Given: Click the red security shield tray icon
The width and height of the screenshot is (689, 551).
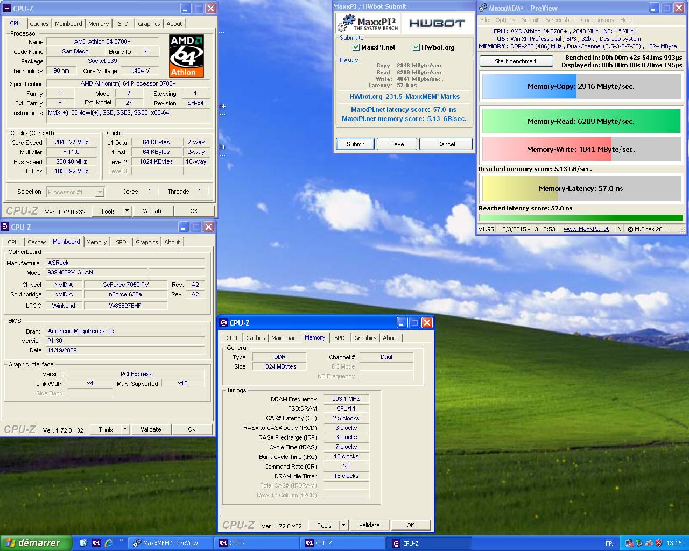Looking at the screenshot, I should [x=658, y=543].
